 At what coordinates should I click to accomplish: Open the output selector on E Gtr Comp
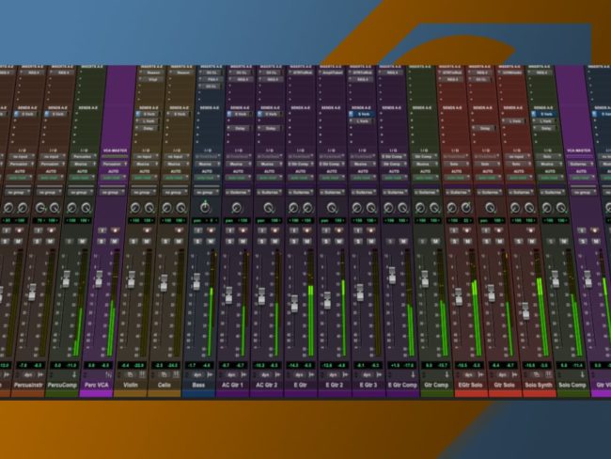393,164
